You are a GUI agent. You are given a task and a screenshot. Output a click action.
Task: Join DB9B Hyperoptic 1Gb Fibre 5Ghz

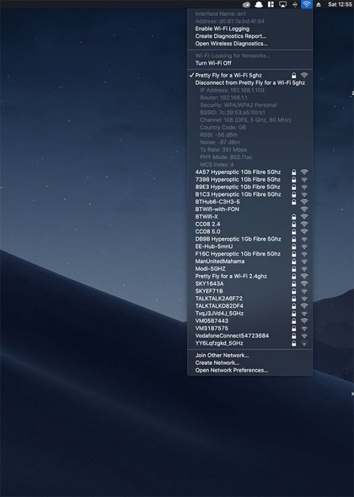(x=250, y=239)
